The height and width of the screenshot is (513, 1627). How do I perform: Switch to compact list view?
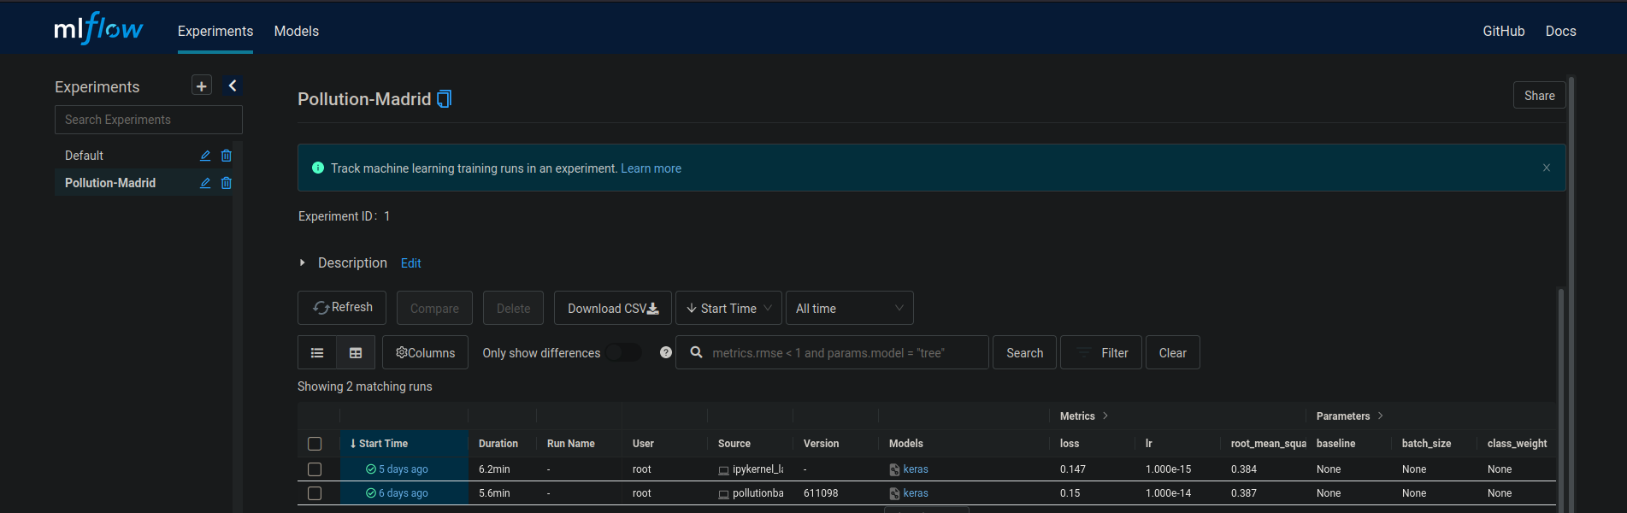[317, 352]
